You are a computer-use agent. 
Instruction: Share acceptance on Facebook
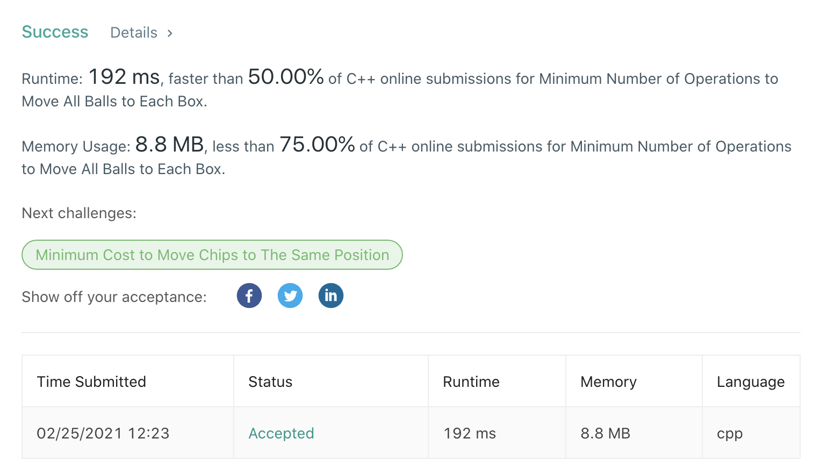[x=249, y=296]
